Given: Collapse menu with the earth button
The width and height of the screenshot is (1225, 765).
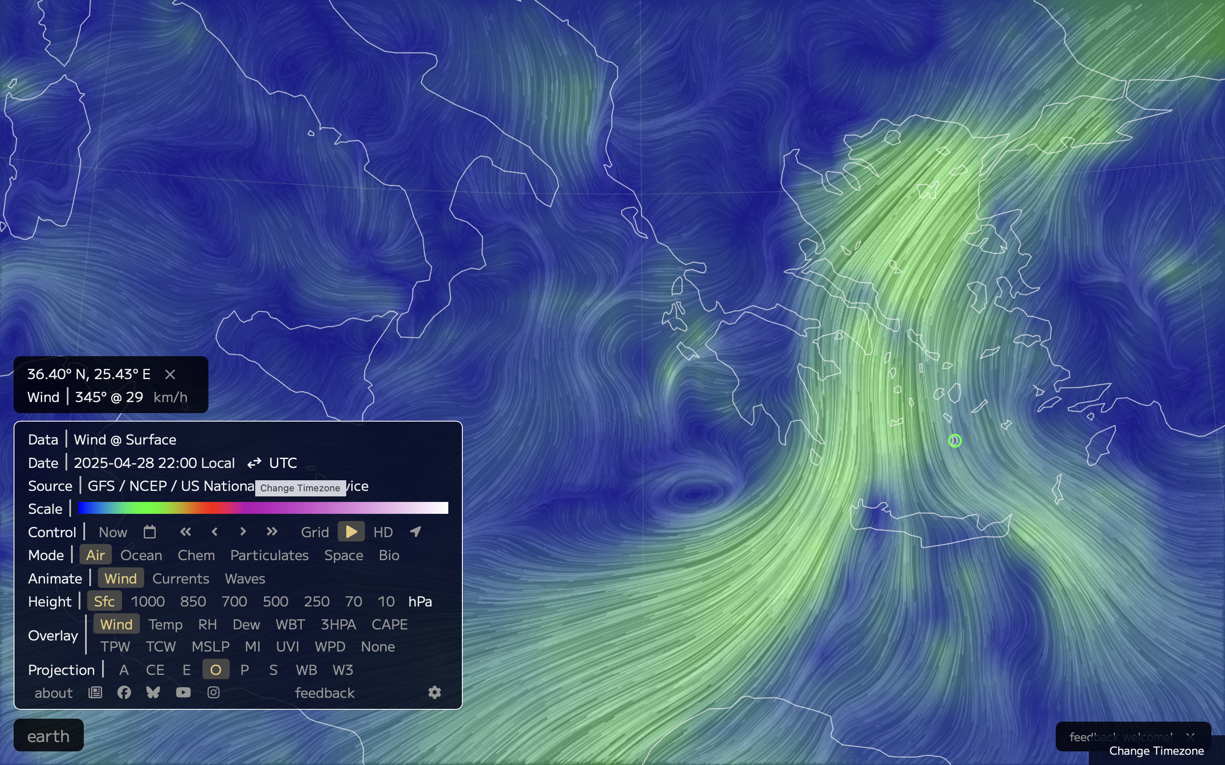Looking at the screenshot, I should [x=48, y=736].
